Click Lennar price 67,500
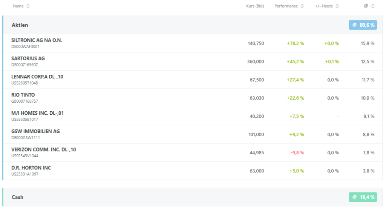Image resolution: width=386 pixels, height=209 pixels. [x=257, y=80]
